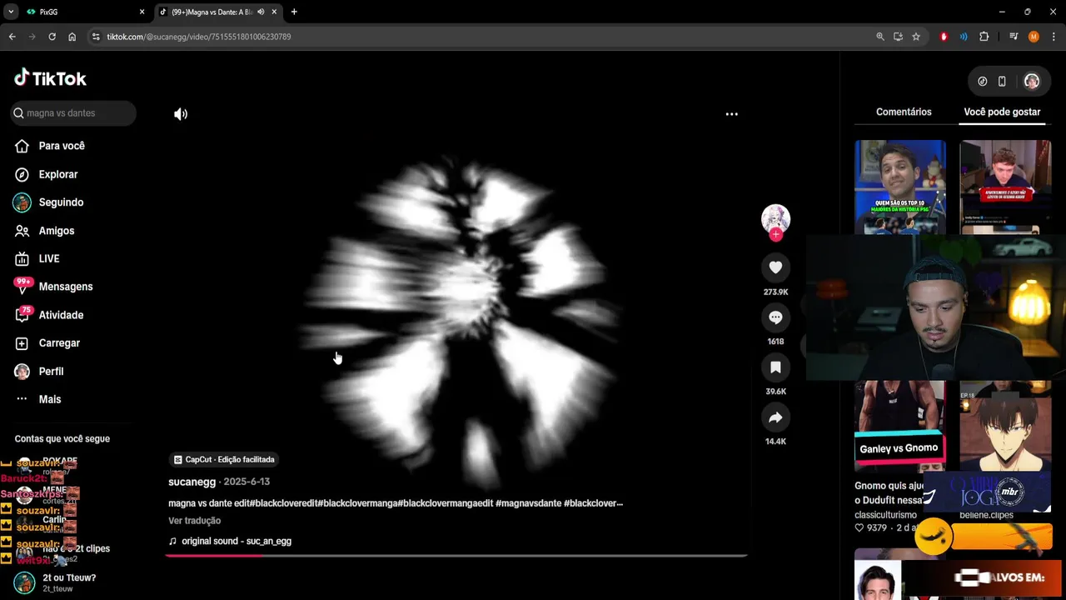This screenshot has width=1066, height=600.
Task: Click the #blackcloveredit hashtag
Action: pos(284,503)
